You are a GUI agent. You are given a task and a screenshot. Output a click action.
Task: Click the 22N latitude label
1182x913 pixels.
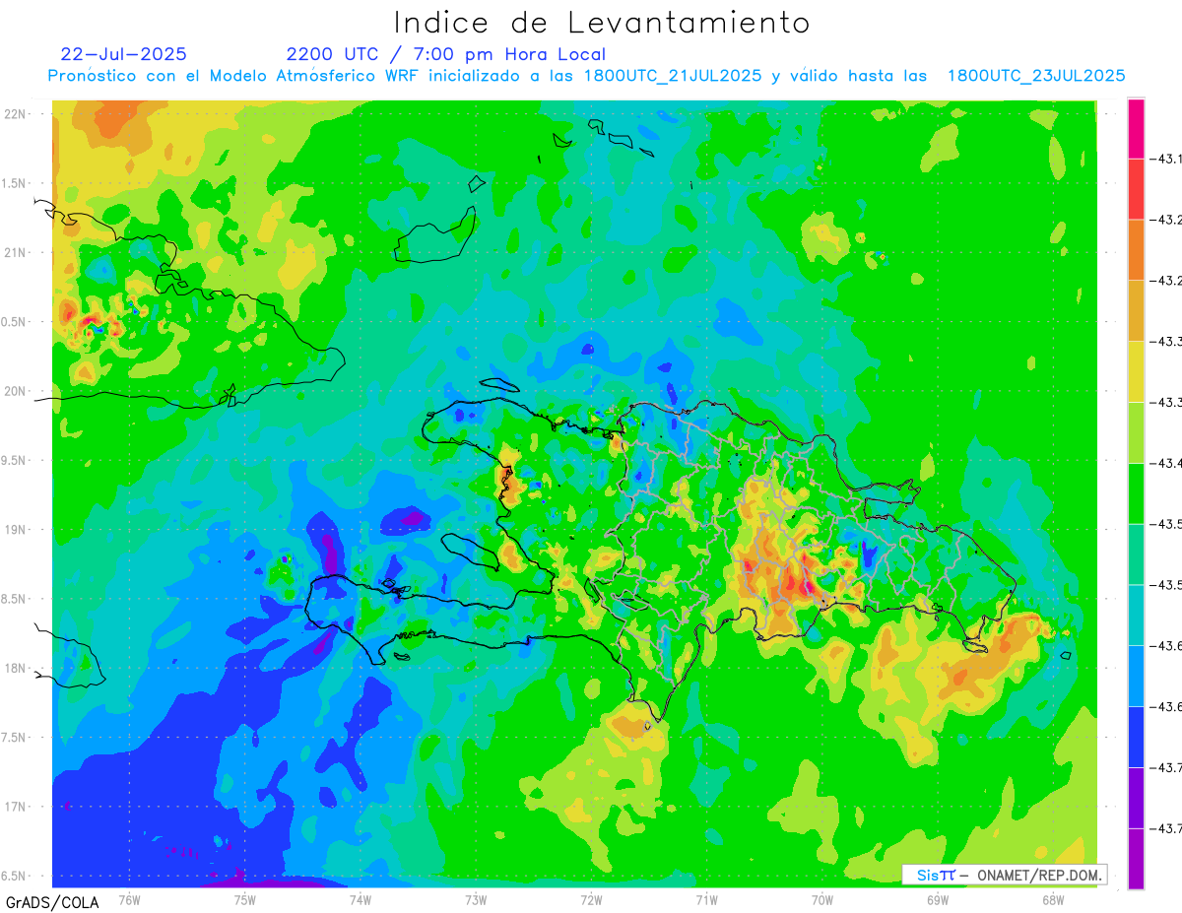[x=15, y=113]
